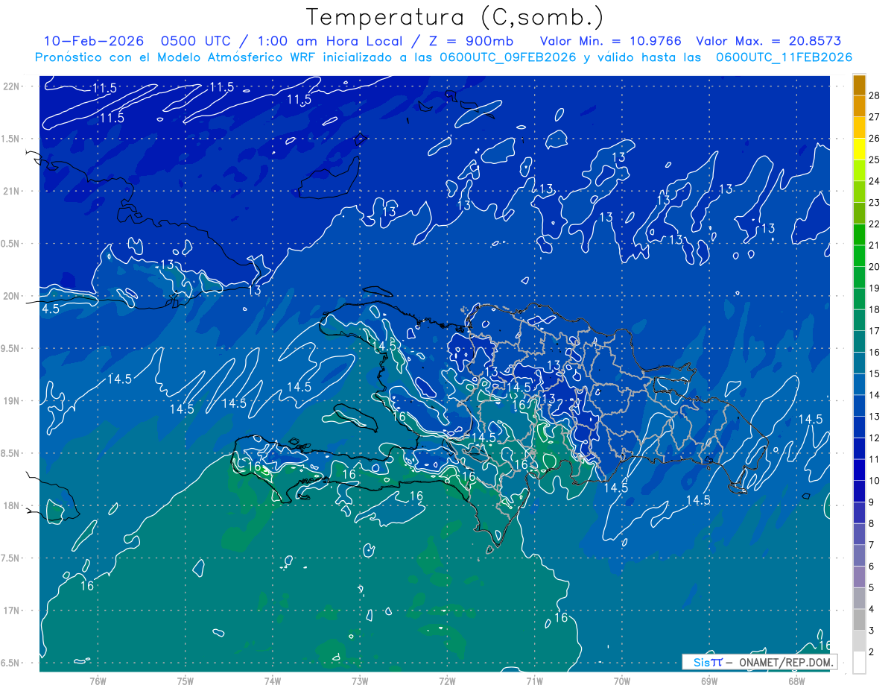Click the '28' value on color scale

pyautogui.click(x=875, y=95)
